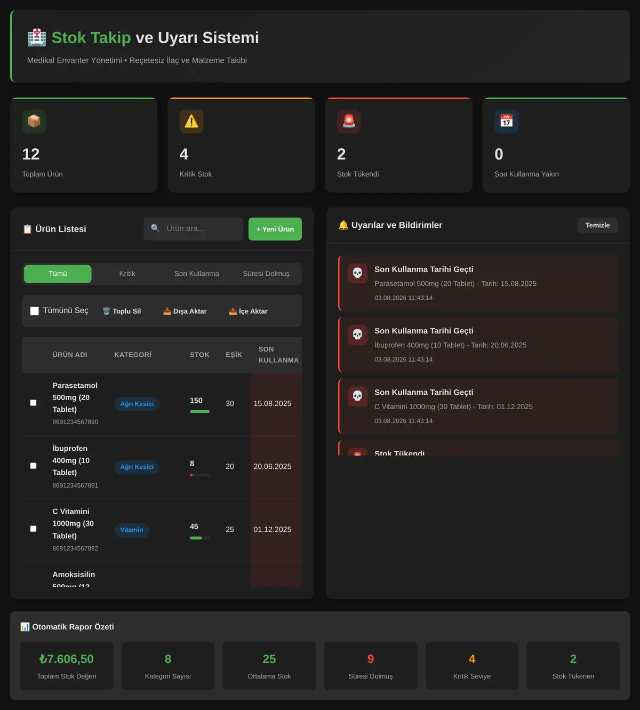Add a product with Yeni Ürün button
Image resolution: width=640 pixels, height=710 pixels.
pos(275,229)
